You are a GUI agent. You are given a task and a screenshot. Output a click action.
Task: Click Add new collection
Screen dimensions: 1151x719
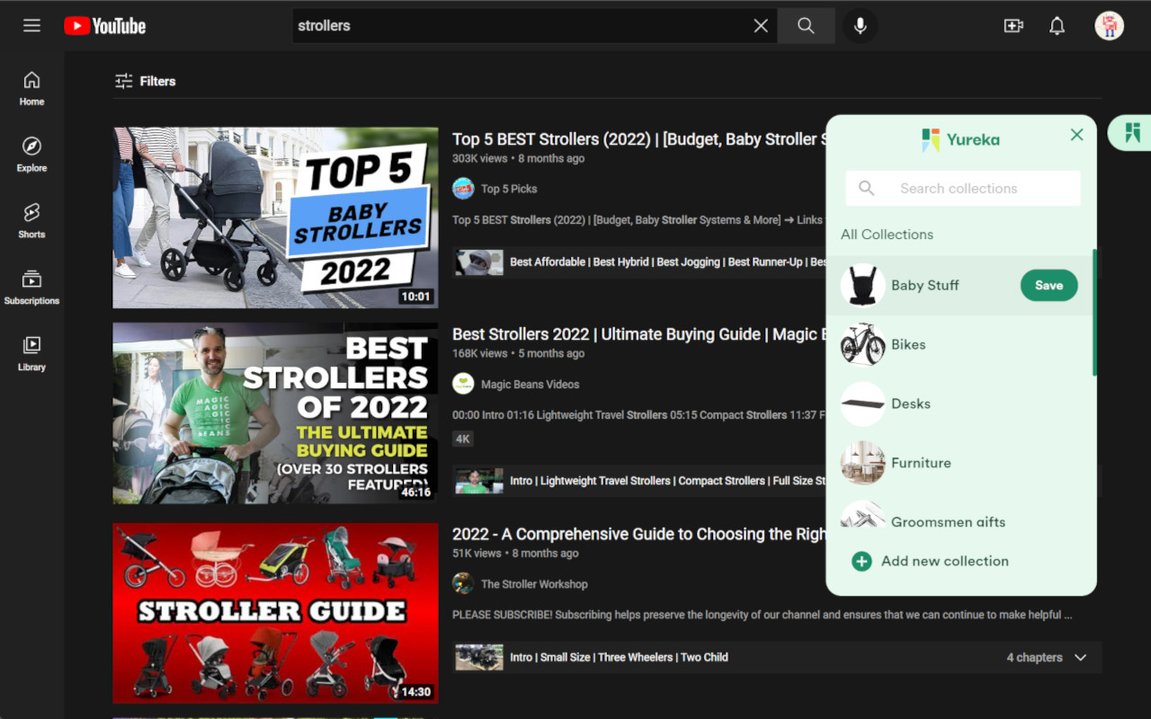click(930, 561)
